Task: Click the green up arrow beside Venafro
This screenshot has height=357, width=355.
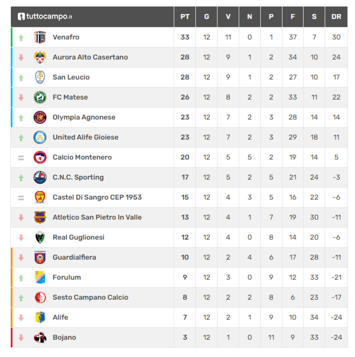Action: [x=21, y=38]
